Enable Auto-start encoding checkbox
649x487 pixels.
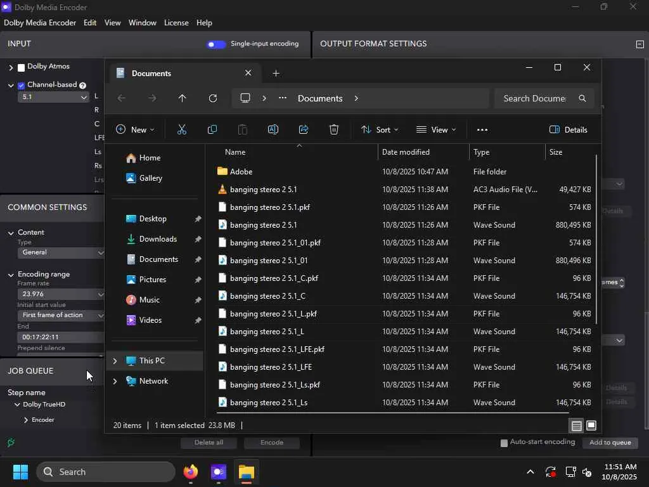pos(504,443)
